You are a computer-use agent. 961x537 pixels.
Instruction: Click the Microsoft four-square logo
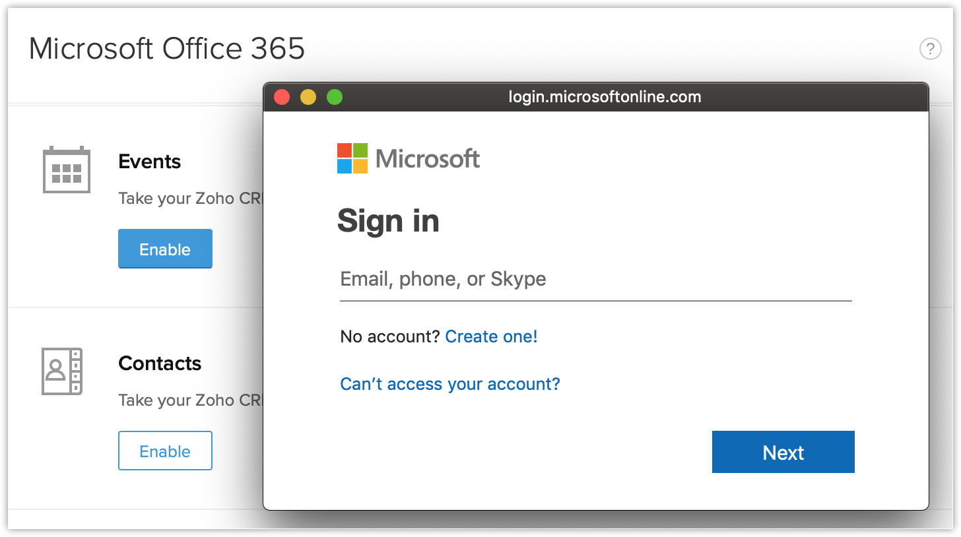[352, 158]
